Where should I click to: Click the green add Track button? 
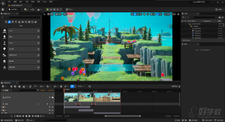point(5,90)
